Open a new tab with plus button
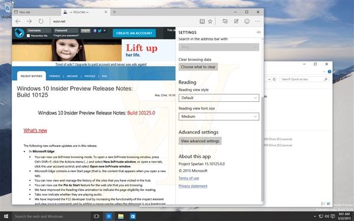This screenshot has height=221, width=354. [114, 12]
